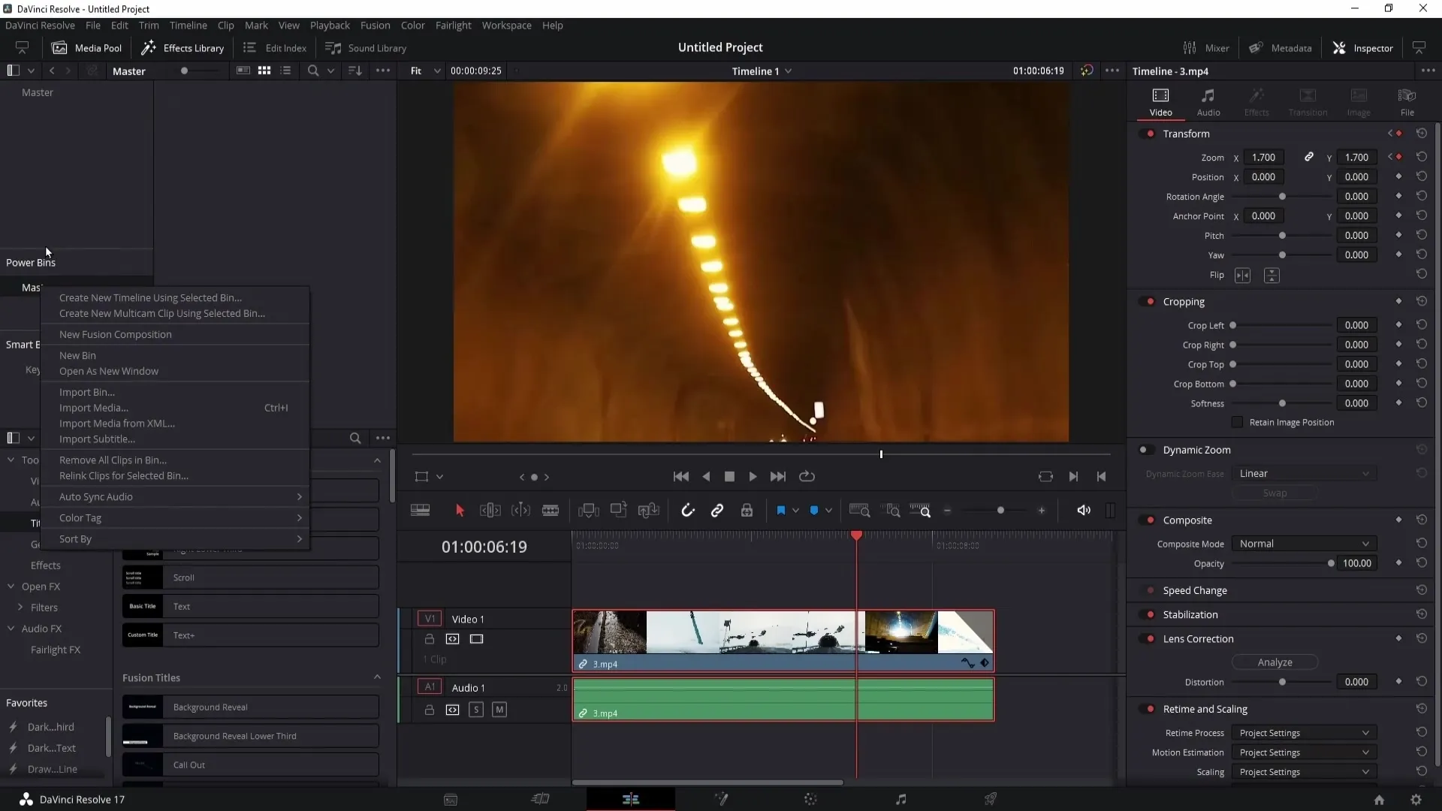The height and width of the screenshot is (811, 1442).
Task: Toggle Loop playback in viewer
Action: point(807,477)
